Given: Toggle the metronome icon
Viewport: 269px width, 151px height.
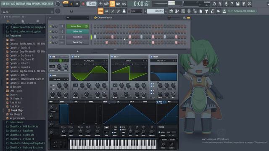Looking at the screenshot, I should pos(100,4).
